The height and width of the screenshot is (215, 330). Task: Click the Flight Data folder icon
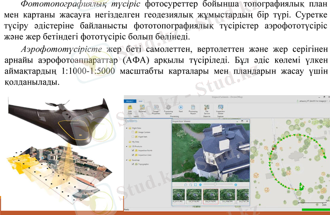pyautogui.click(x=130, y=128)
